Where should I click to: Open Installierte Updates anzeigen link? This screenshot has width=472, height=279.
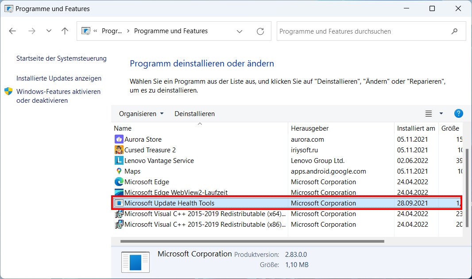click(x=59, y=78)
